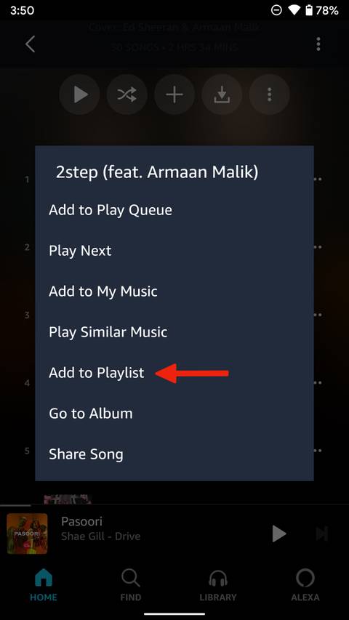Open the Library tab
The image size is (349, 620).
tap(218, 585)
